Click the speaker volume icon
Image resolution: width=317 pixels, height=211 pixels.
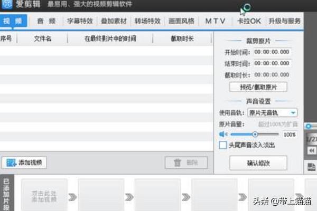point(223,135)
